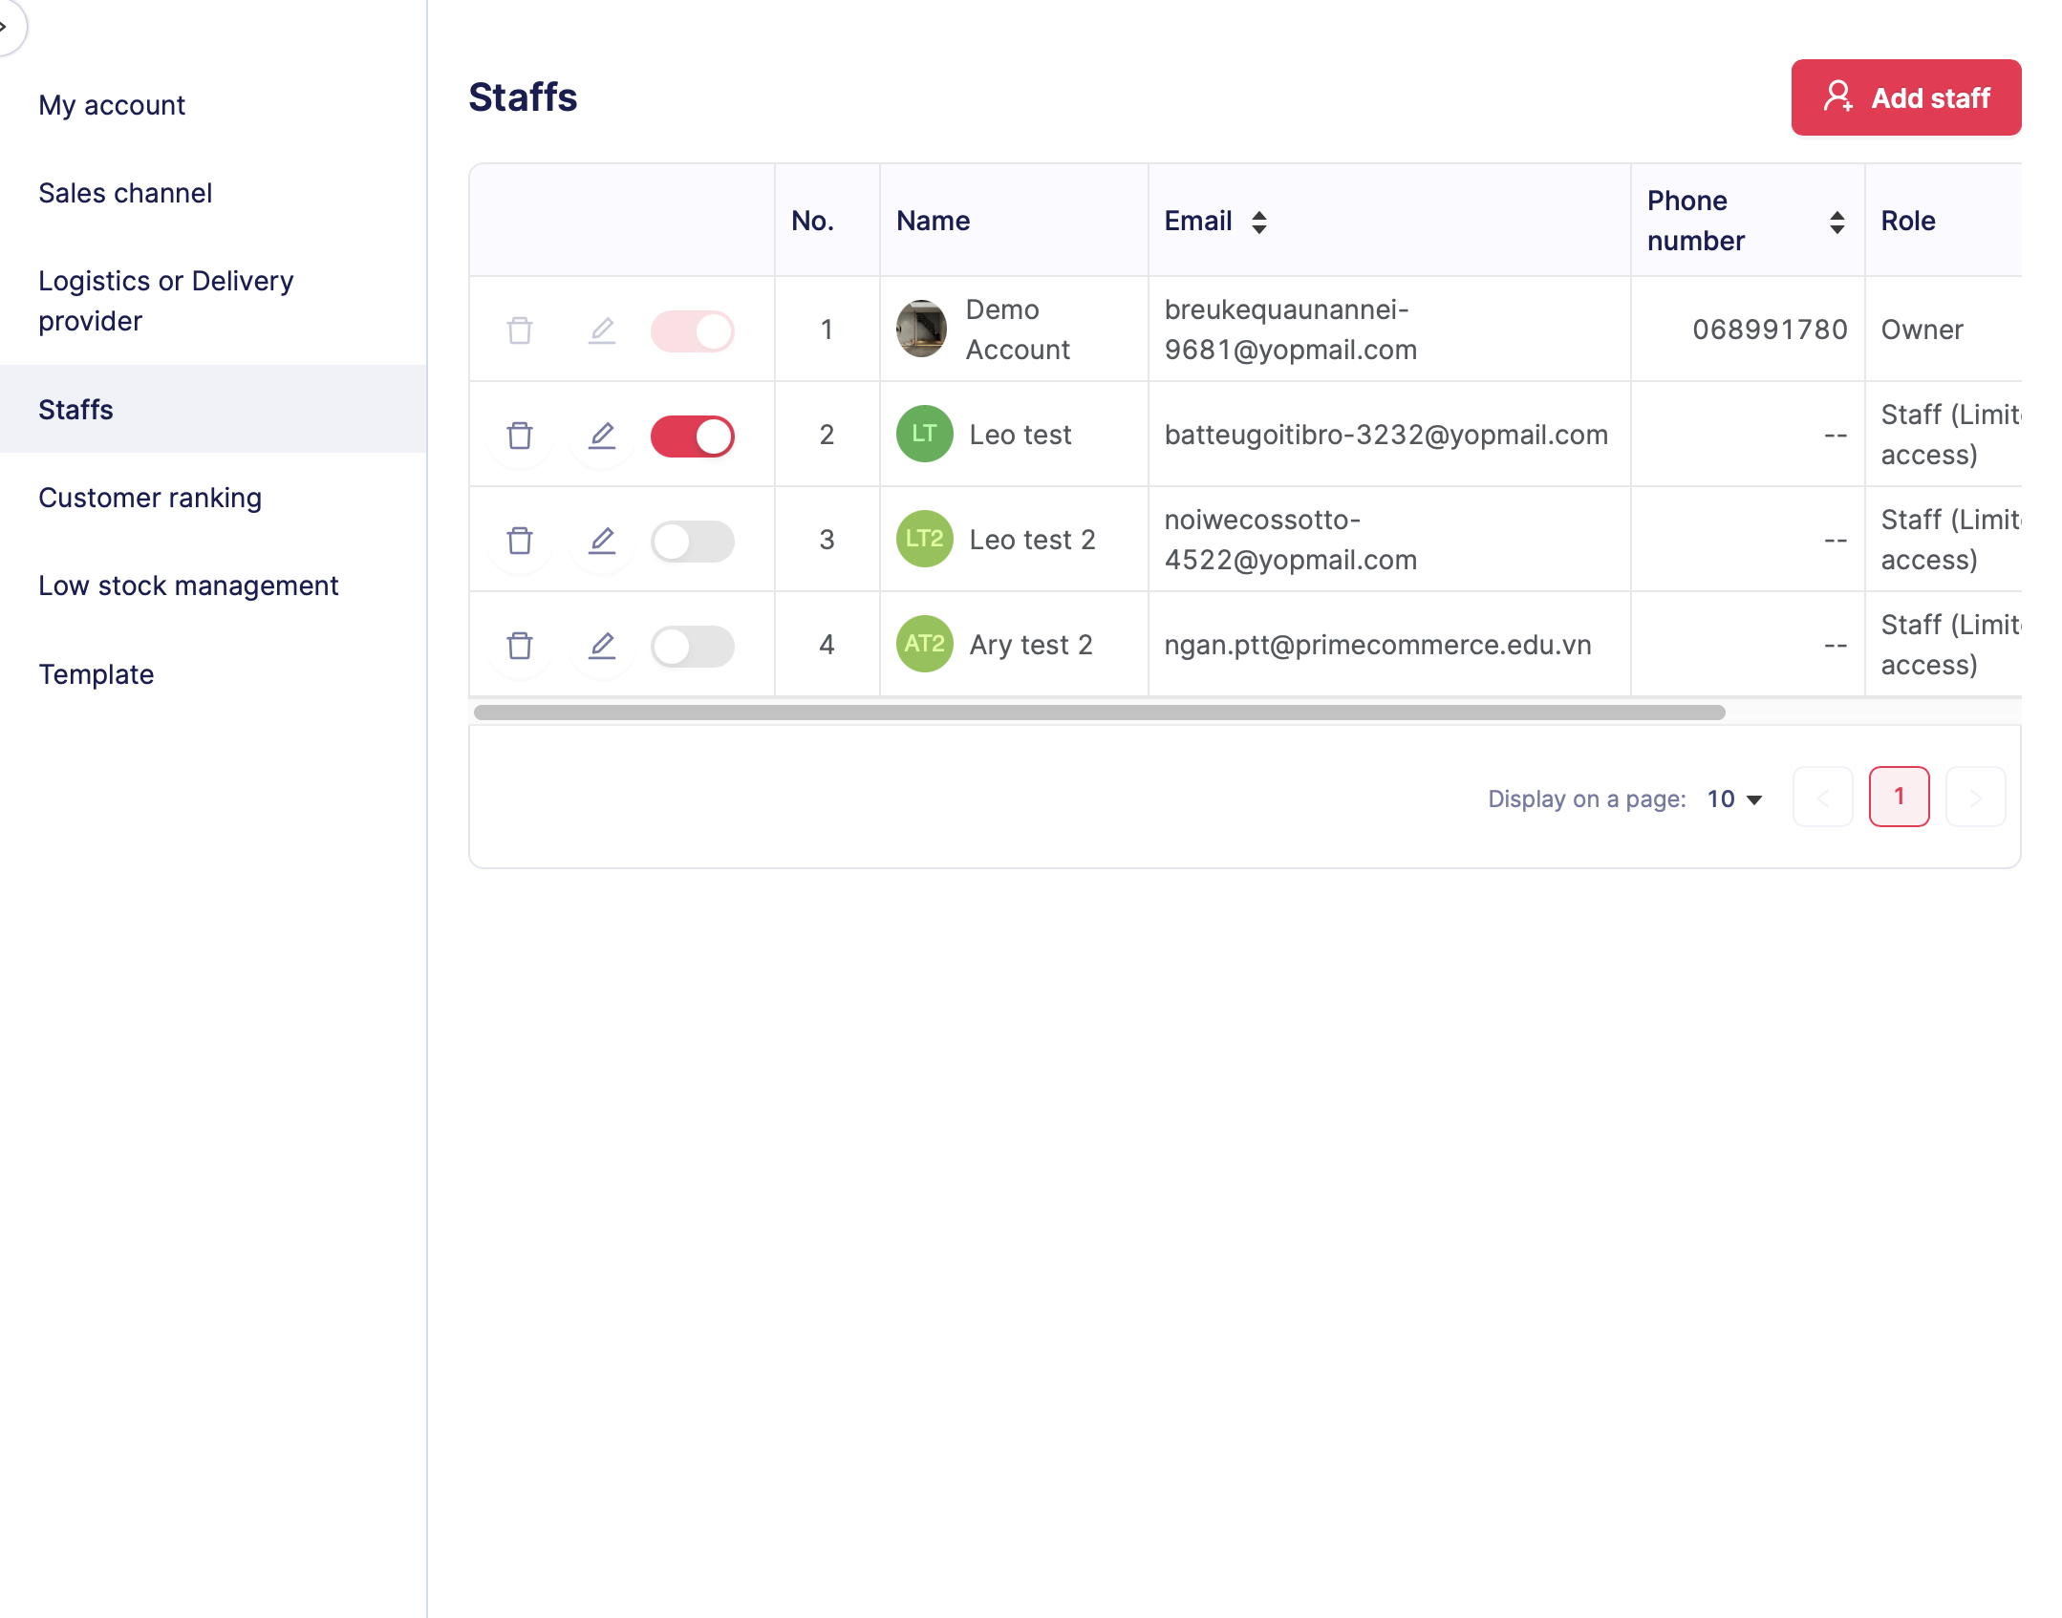Click the horizontal table scrollbar
This screenshot has height=1618, width=2062.
coord(1099,713)
